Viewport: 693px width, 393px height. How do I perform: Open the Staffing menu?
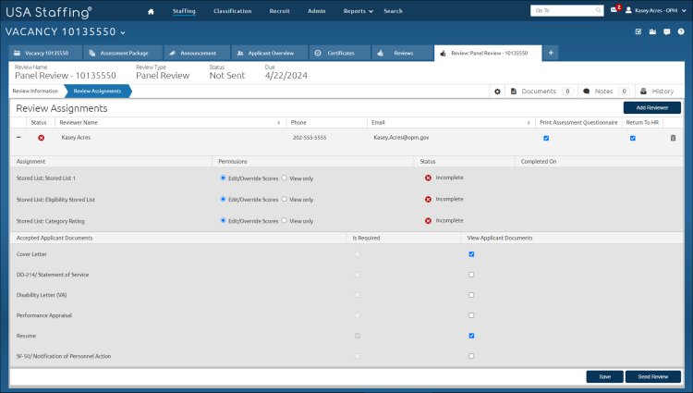coord(184,11)
